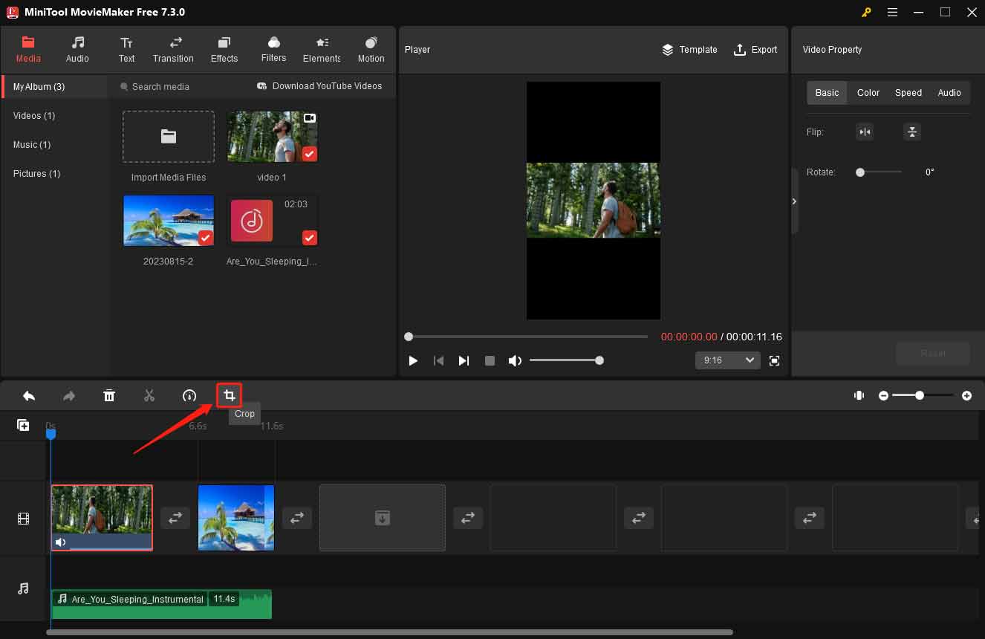The height and width of the screenshot is (639, 985).
Task: Click the Speed control icon
Action: coord(189,396)
